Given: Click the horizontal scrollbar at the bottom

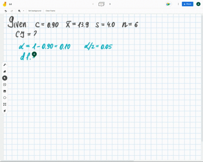Looking at the screenshot, I should (67, 161).
